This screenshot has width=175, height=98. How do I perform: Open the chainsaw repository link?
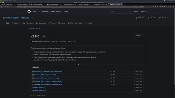25,18
